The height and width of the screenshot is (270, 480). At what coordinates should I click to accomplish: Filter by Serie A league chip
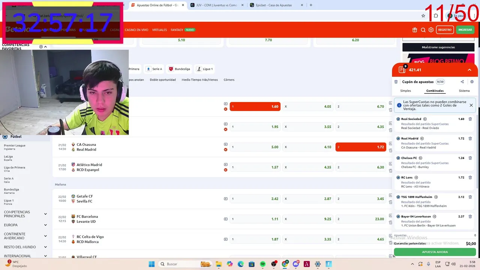pos(154,69)
